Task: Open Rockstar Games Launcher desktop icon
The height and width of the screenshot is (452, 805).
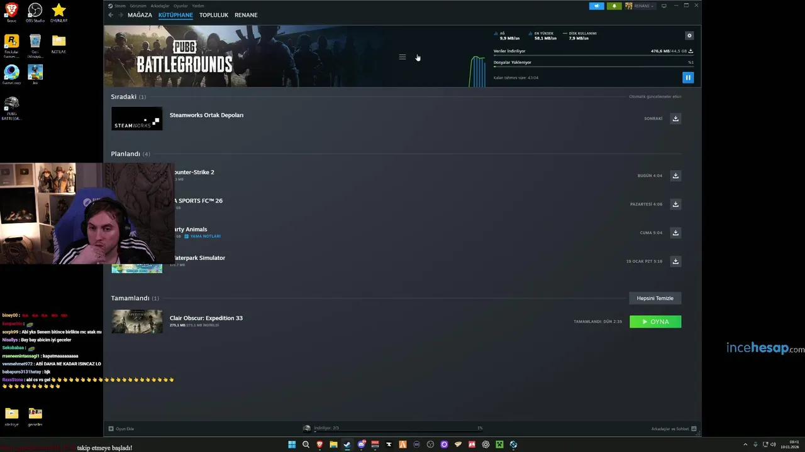Action: tap(11, 45)
